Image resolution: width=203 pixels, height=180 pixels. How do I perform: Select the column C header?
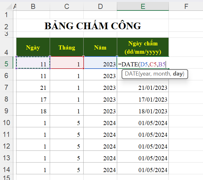click(x=67, y=6)
